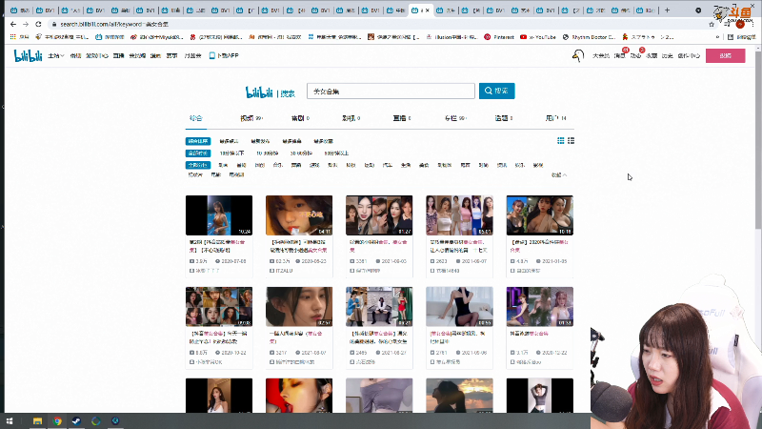
Task: Click the upload date 2020-07-08
Action: pyautogui.click(x=233, y=261)
